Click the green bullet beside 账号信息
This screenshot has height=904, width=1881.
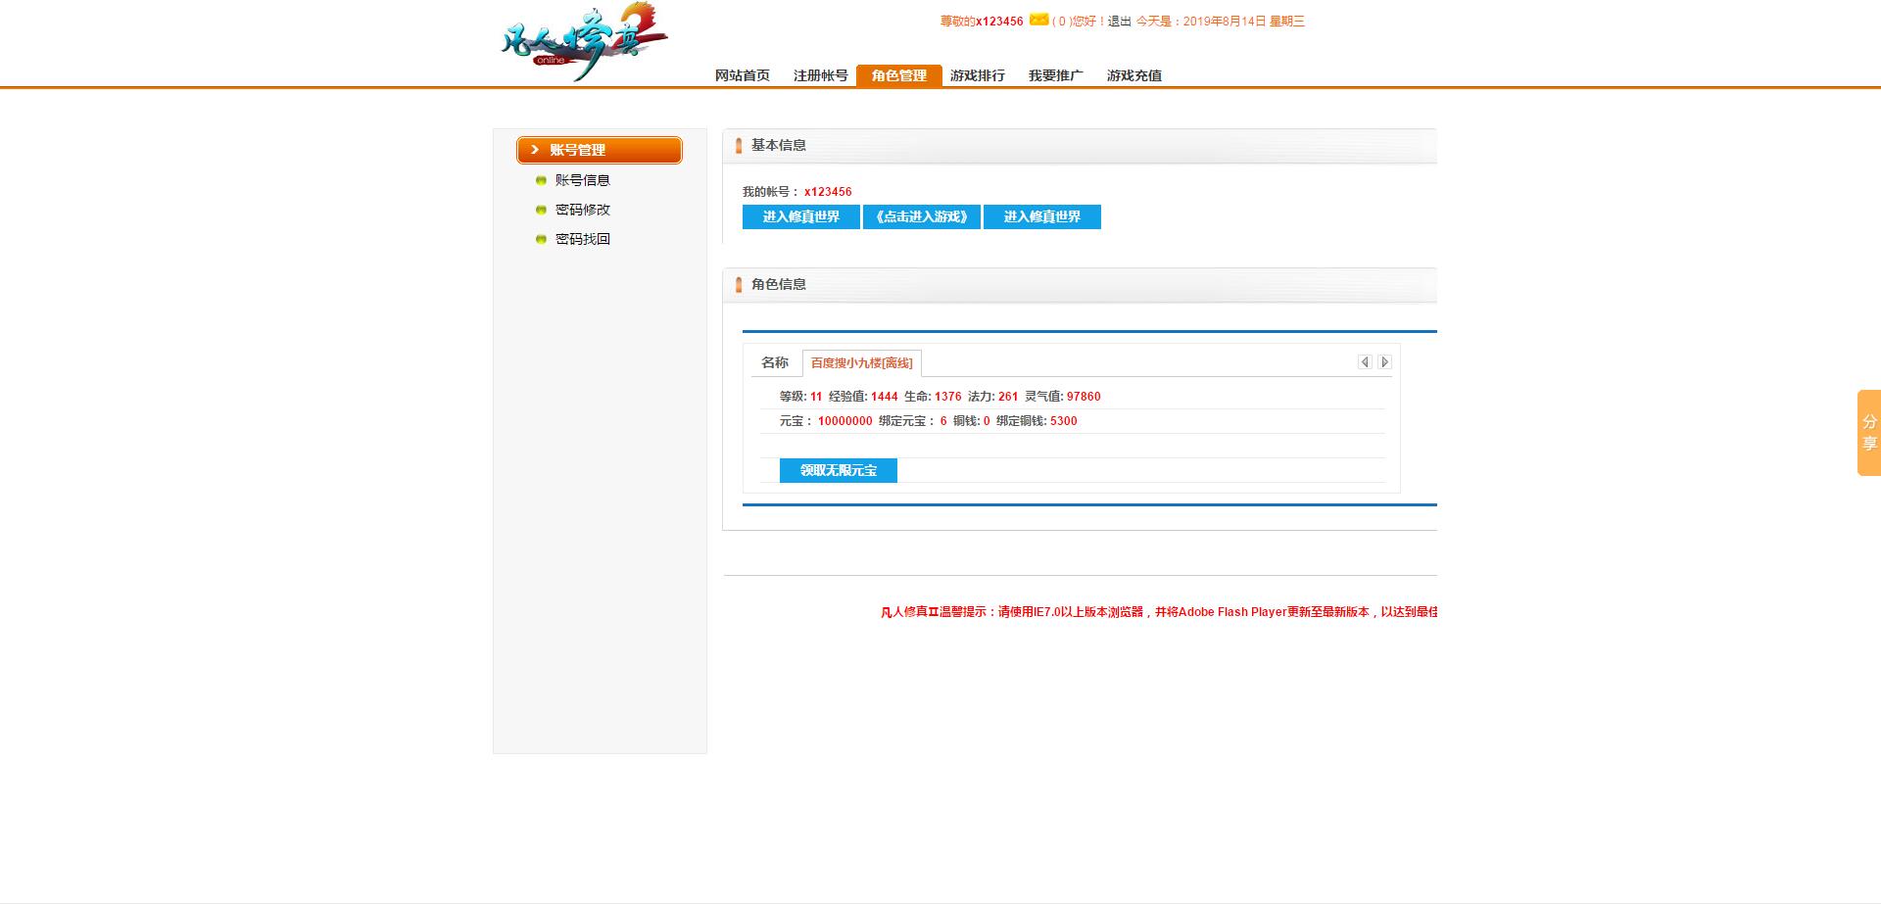(541, 180)
